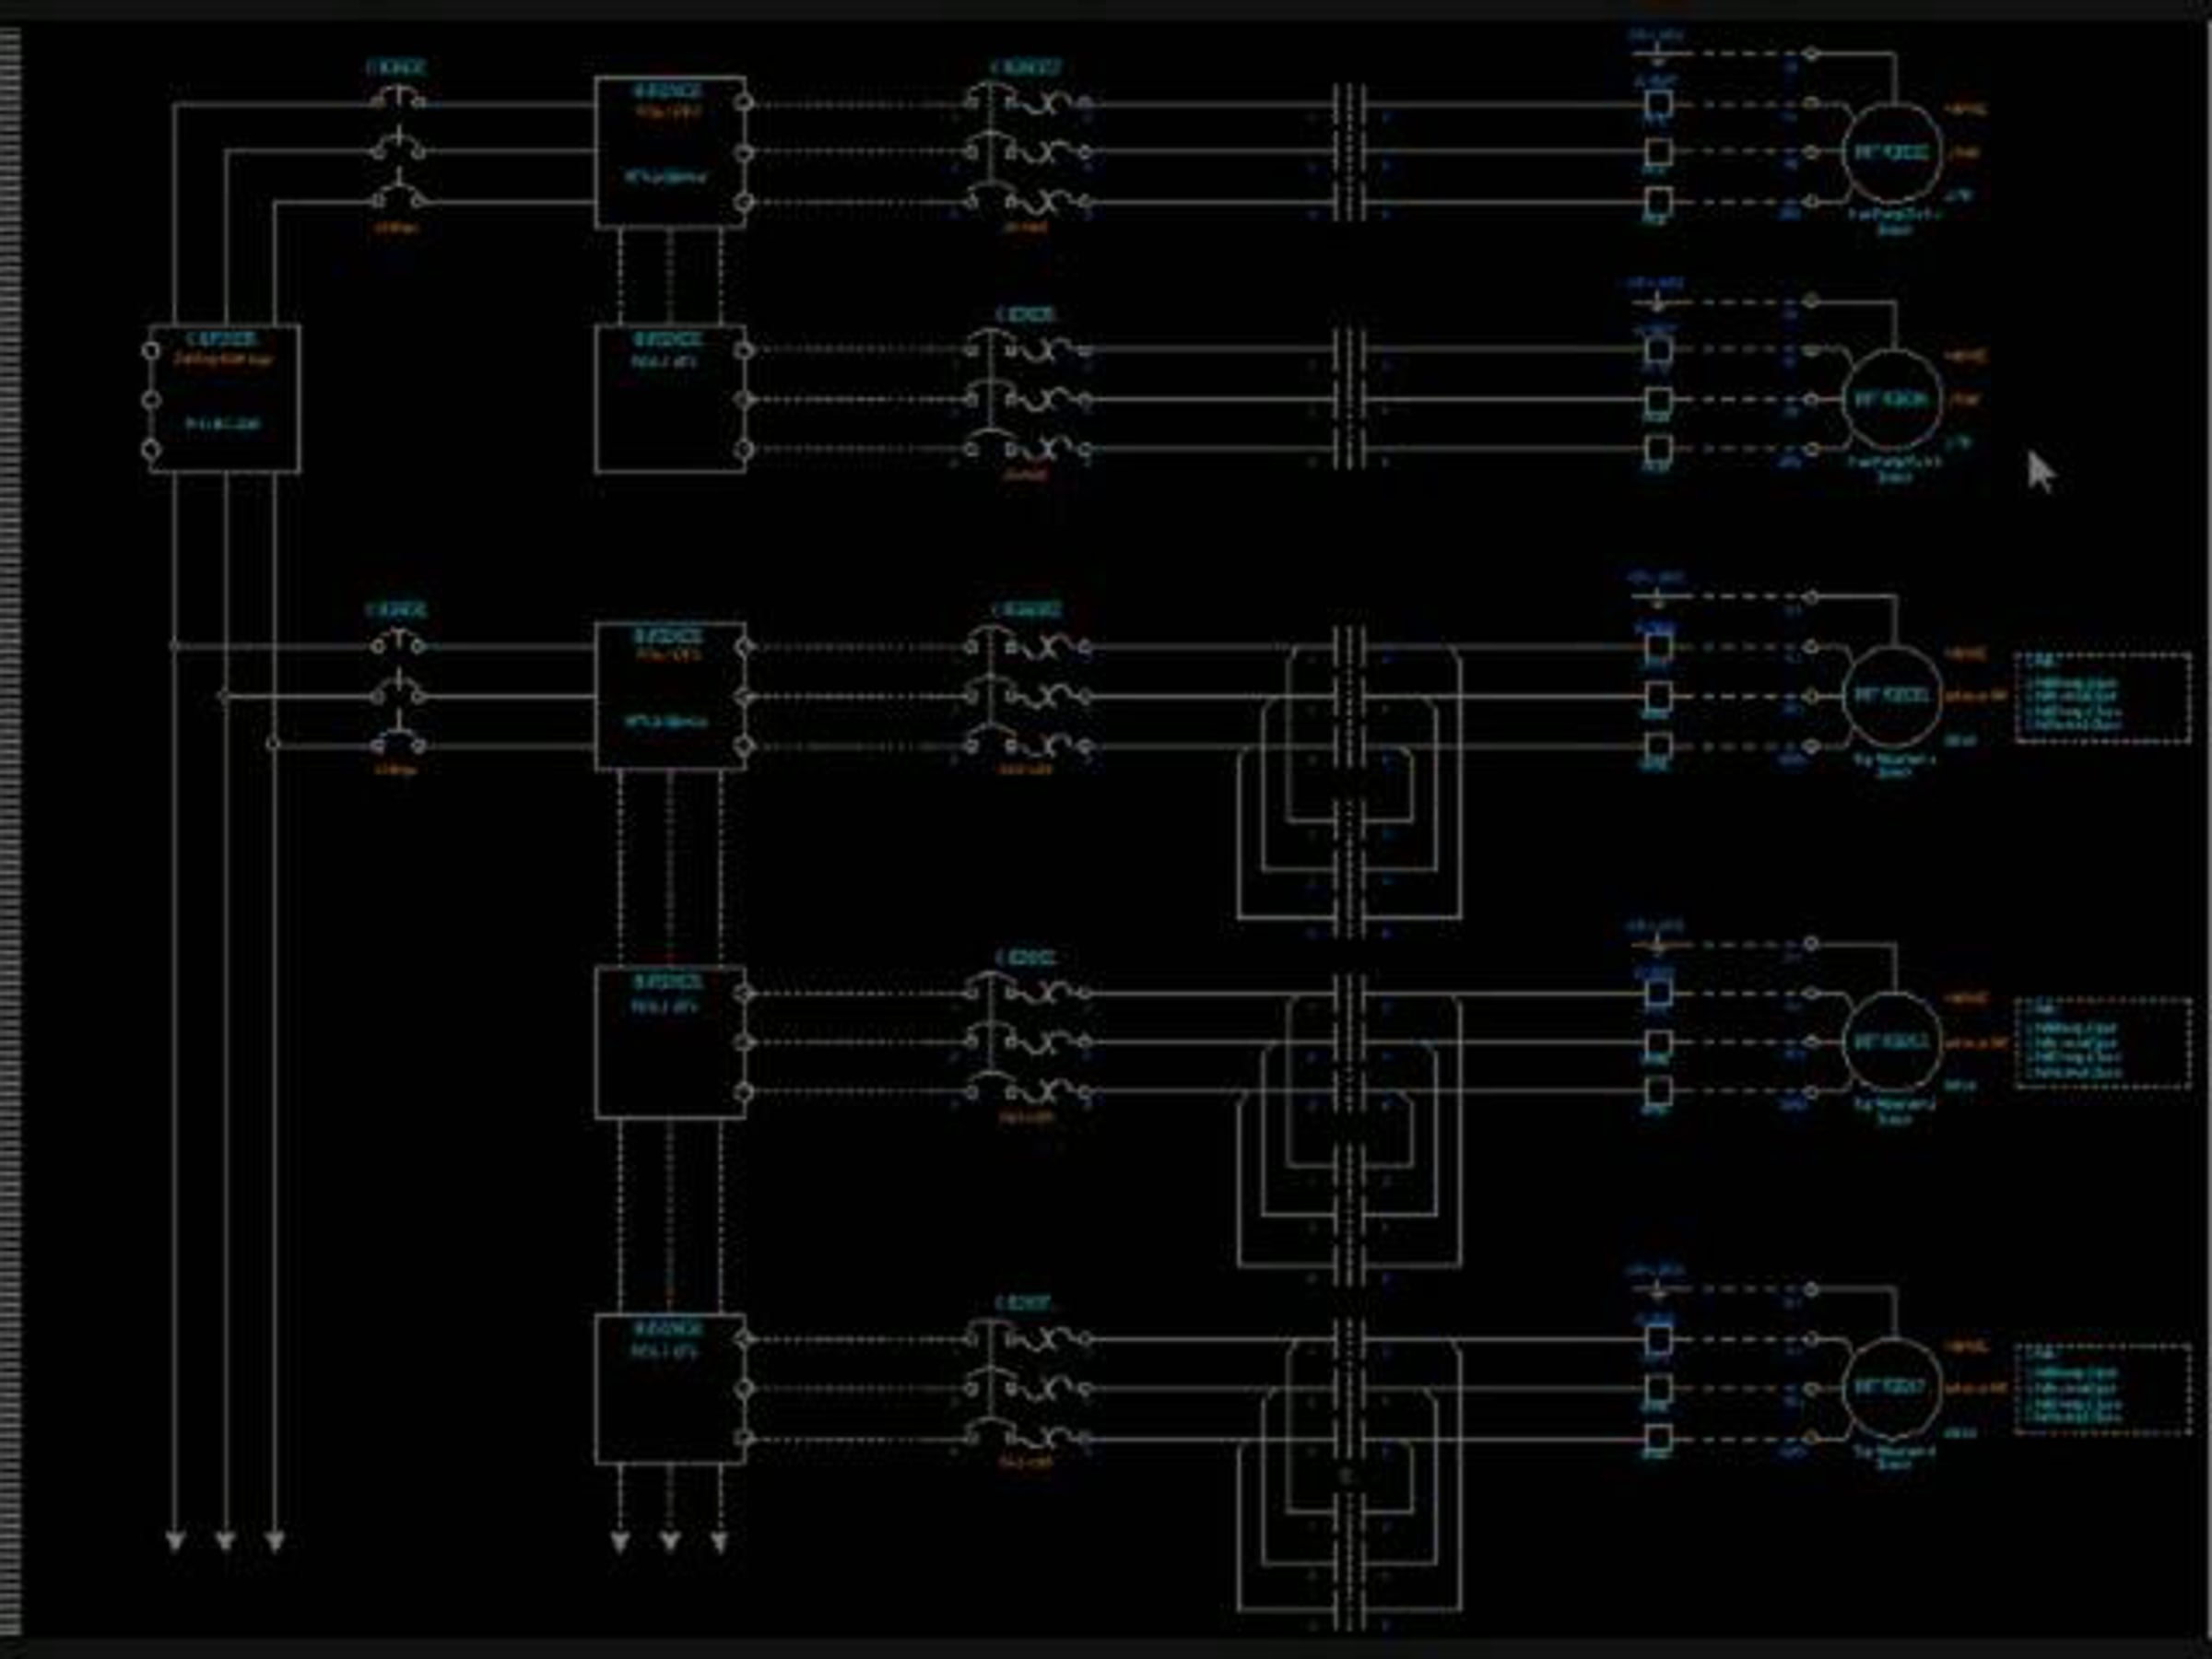The height and width of the screenshot is (1659, 2212).
Task: Select the bottom drive module box in center column
Action: [672, 1389]
